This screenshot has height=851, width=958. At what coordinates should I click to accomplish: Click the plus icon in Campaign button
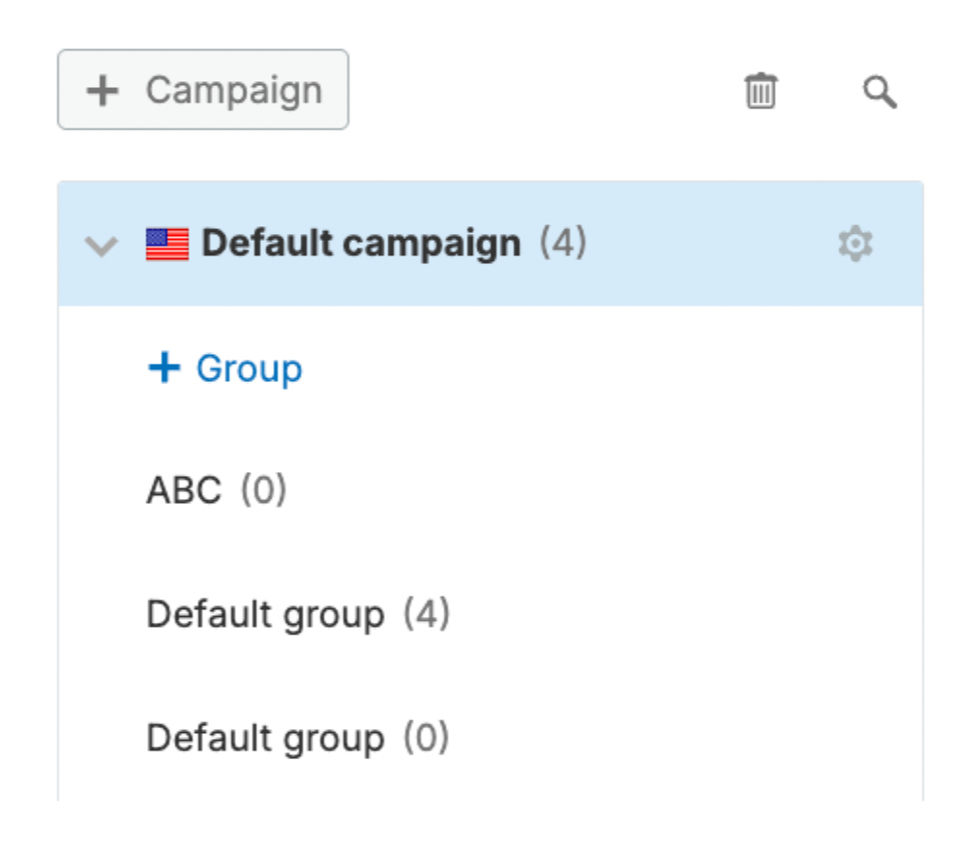point(102,91)
